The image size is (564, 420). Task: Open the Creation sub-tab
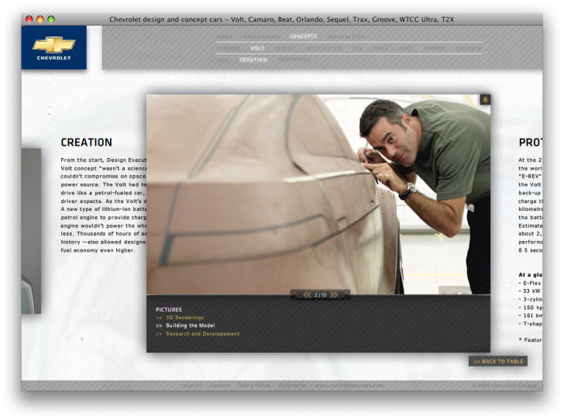click(253, 60)
